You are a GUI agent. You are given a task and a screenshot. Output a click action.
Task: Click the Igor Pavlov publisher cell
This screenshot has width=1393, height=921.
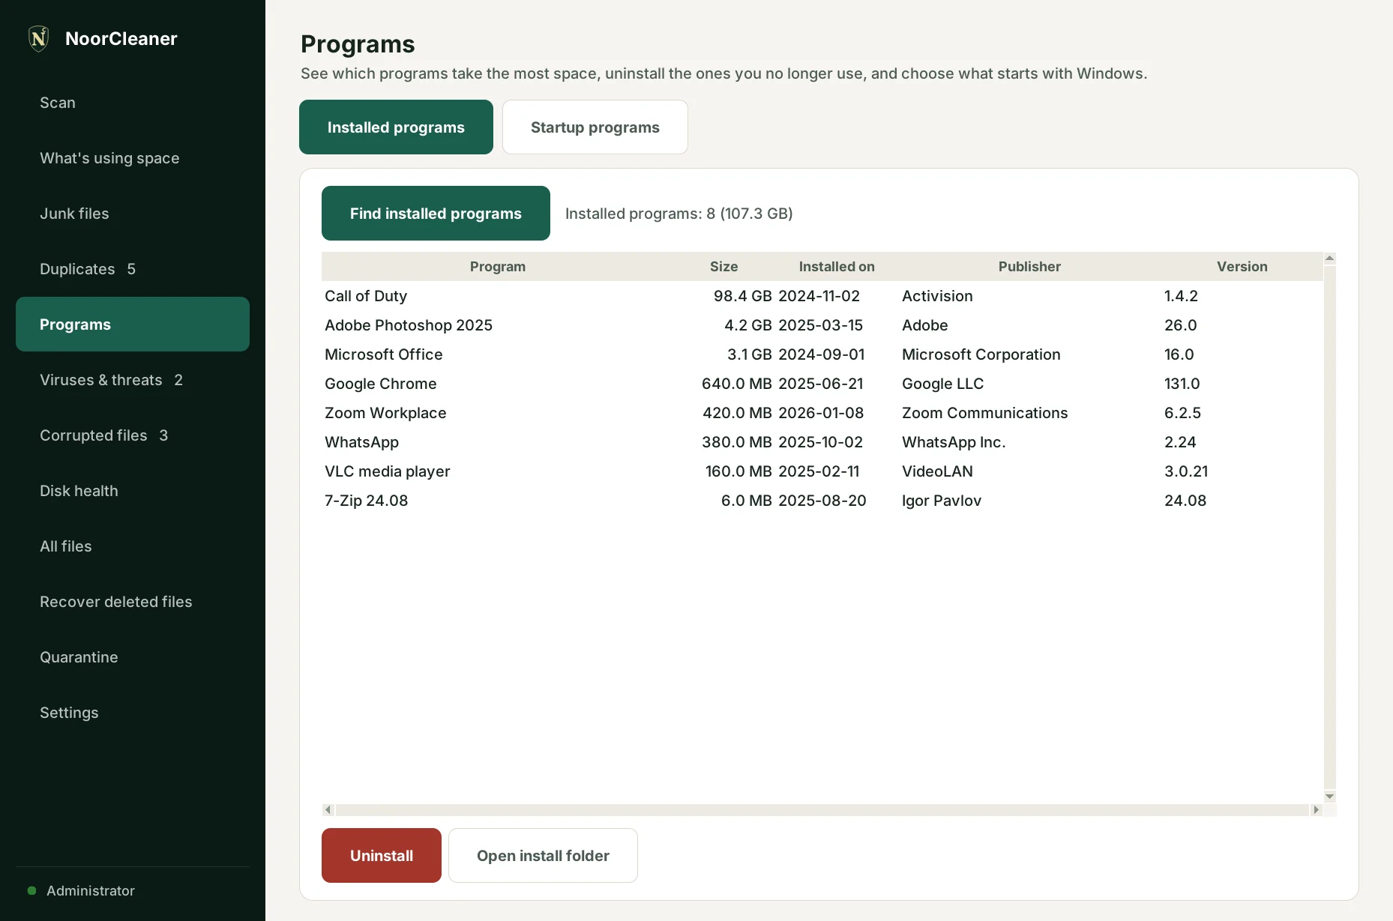pyautogui.click(x=942, y=501)
